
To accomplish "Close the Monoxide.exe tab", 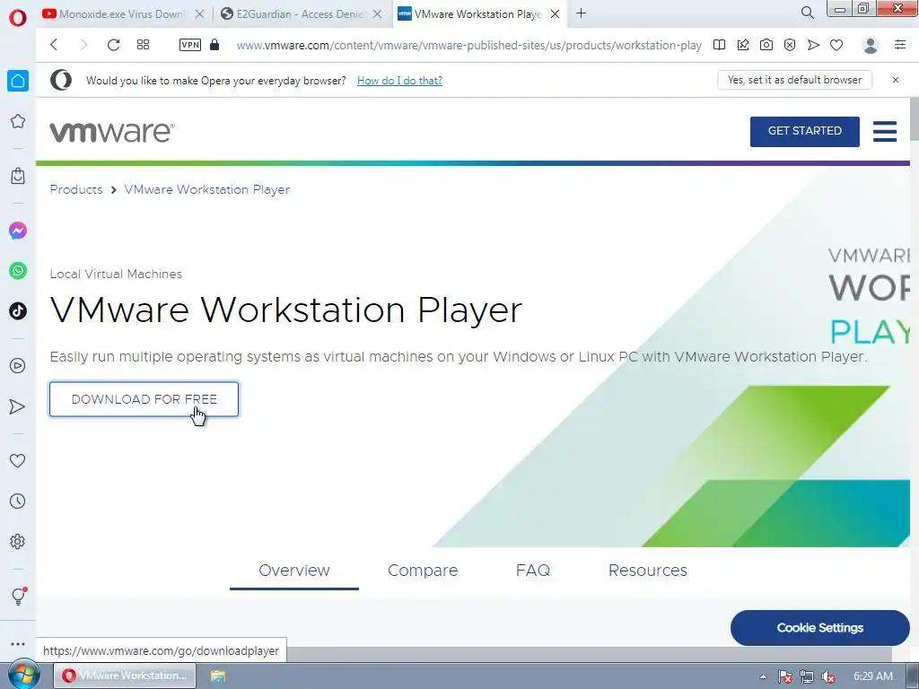I will tap(199, 14).
